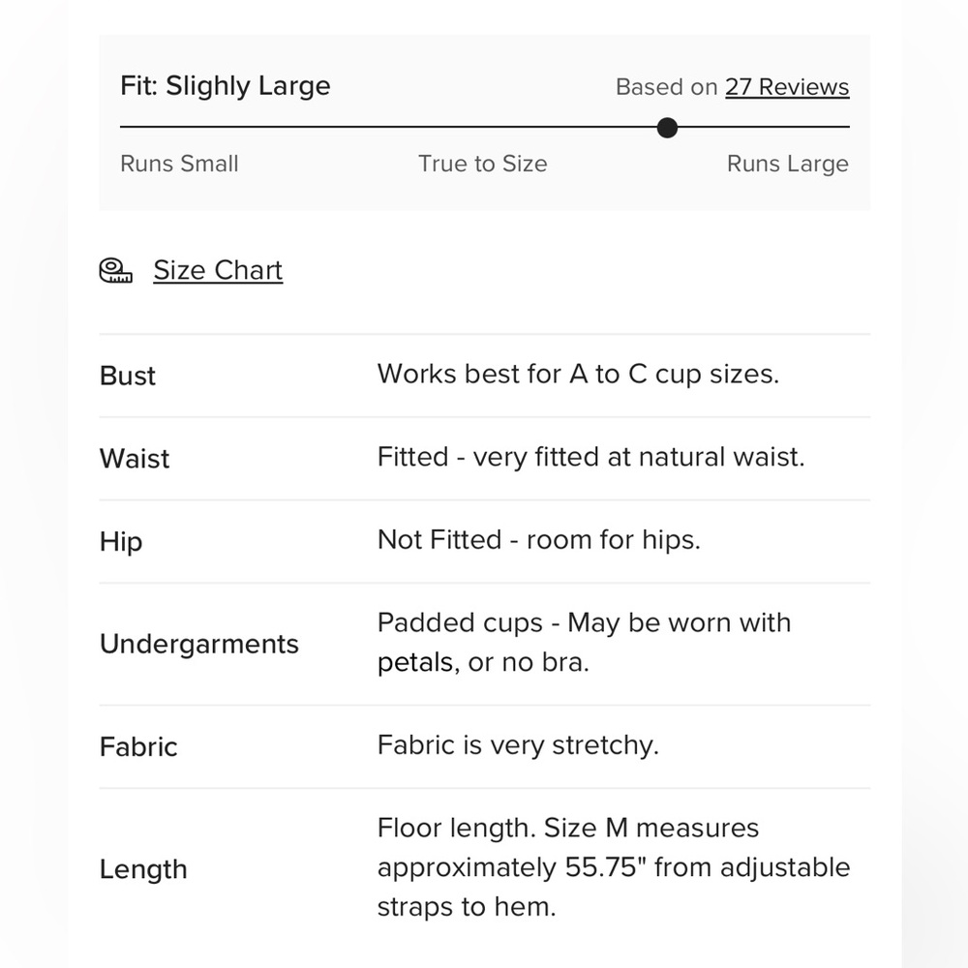Open the Size Chart link

[x=218, y=270]
